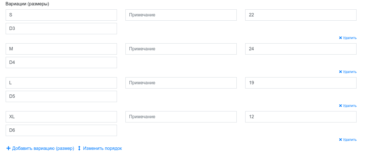367x153 pixels.
Task: Click the X icon to delete size L
Action: [x=340, y=106]
